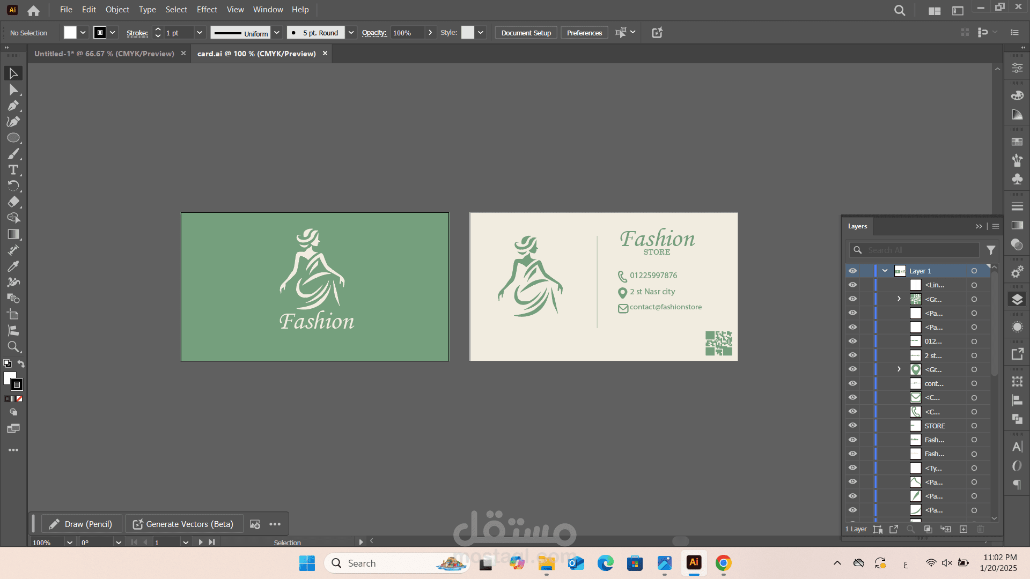Open the Window menu
The image size is (1030, 579).
coord(268,10)
